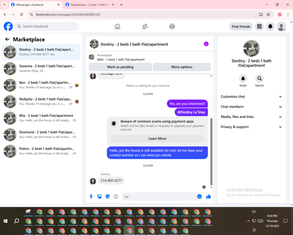Open the Friends icon in top navigation
Viewport: 293px width, 235px height.
pos(145,26)
